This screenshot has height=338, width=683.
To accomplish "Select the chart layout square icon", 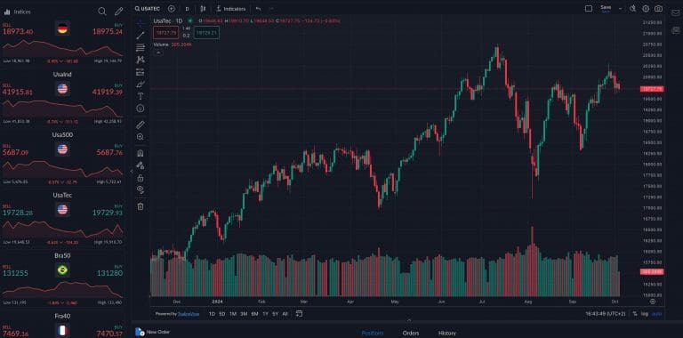I will pos(589,8).
